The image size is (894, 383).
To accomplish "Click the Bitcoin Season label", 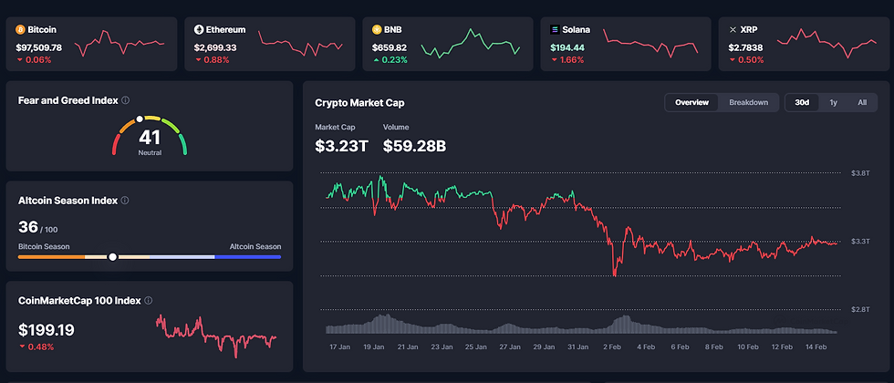I will [x=44, y=247].
